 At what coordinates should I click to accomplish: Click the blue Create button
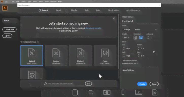click(x=142, y=84)
